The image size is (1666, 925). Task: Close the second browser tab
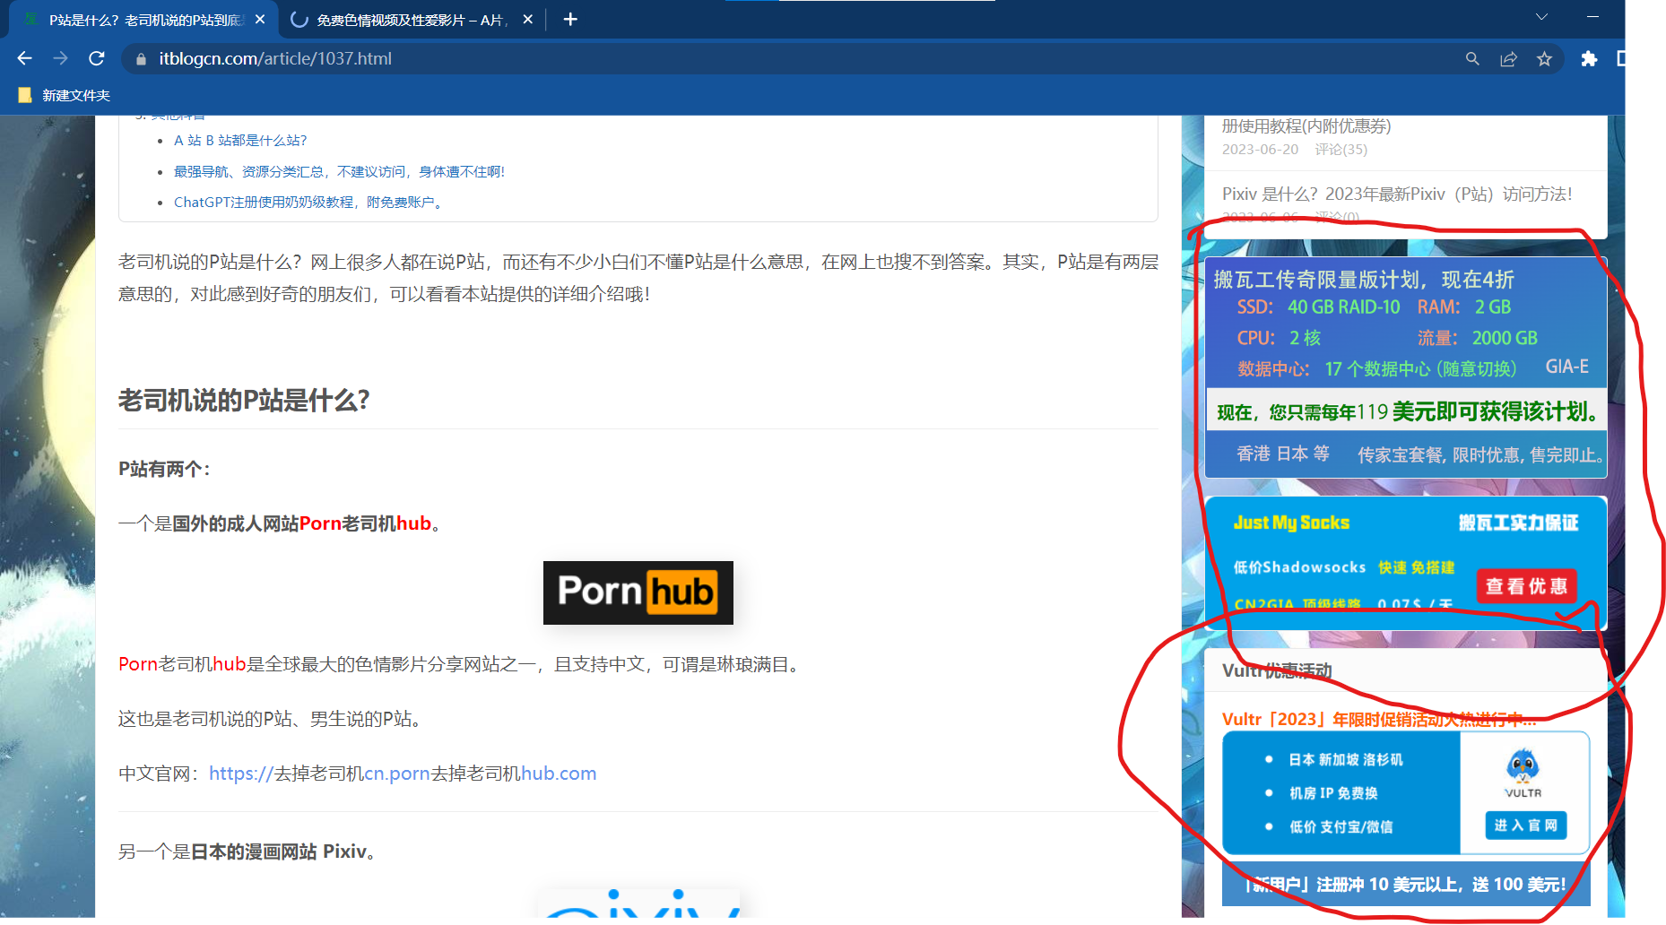(528, 20)
